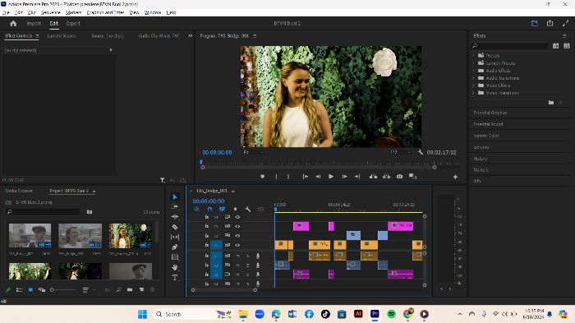Image resolution: width=575 pixels, height=323 pixels.
Task: Show more panel tabs via double chevron
Action: [x=190, y=35]
